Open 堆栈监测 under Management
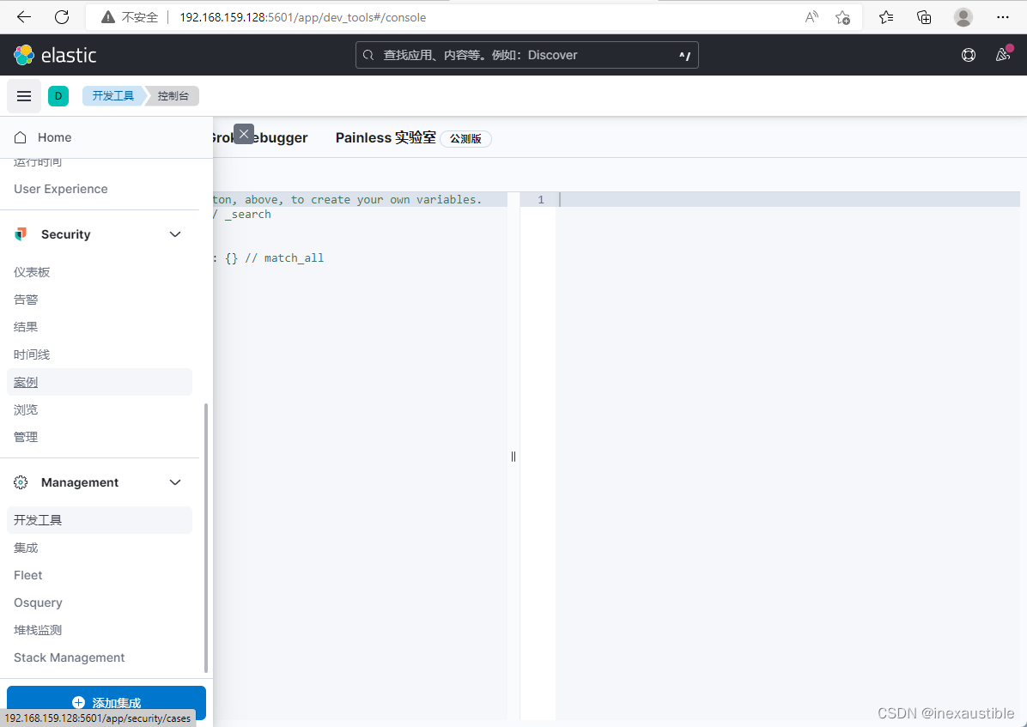1027x727 pixels. pos(37,630)
